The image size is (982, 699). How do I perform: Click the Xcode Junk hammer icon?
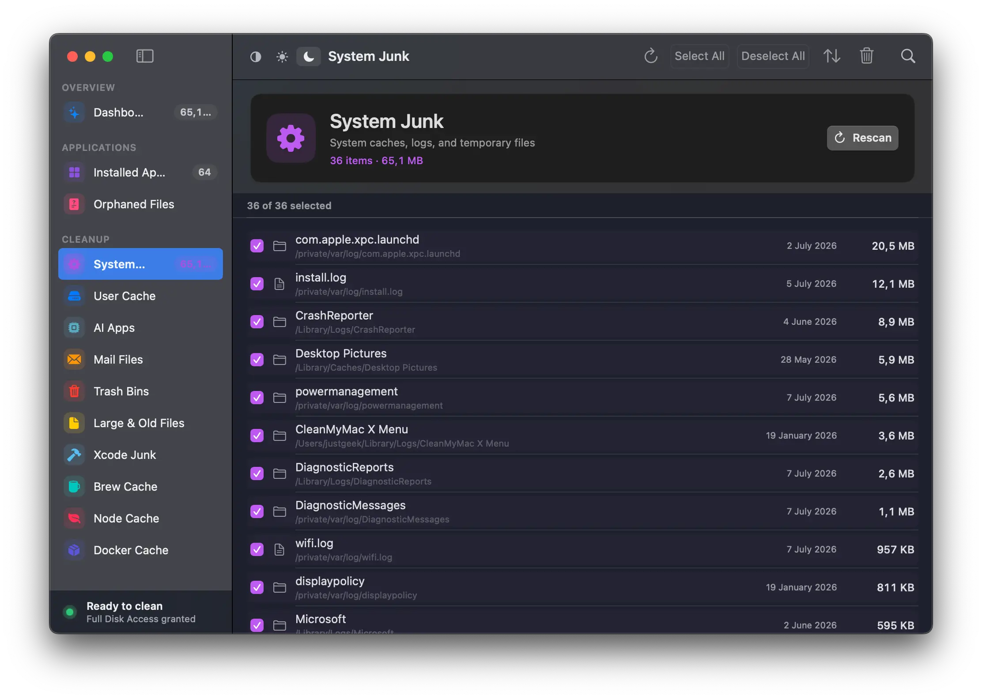click(x=74, y=455)
